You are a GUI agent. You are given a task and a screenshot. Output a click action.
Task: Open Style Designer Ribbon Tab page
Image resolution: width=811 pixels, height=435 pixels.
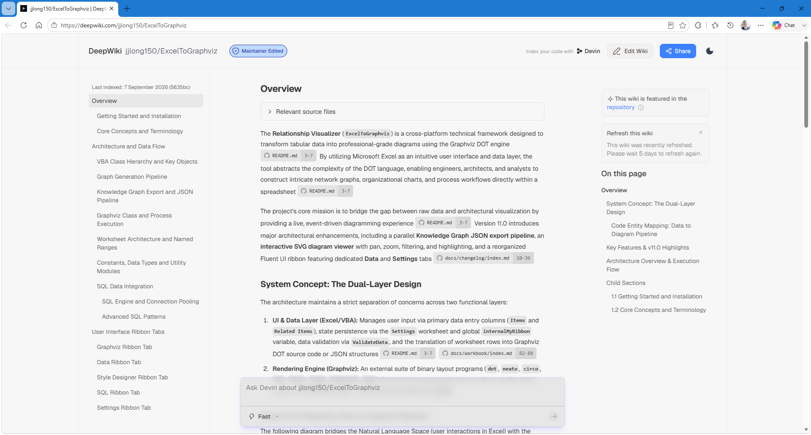[x=132, y=377]
